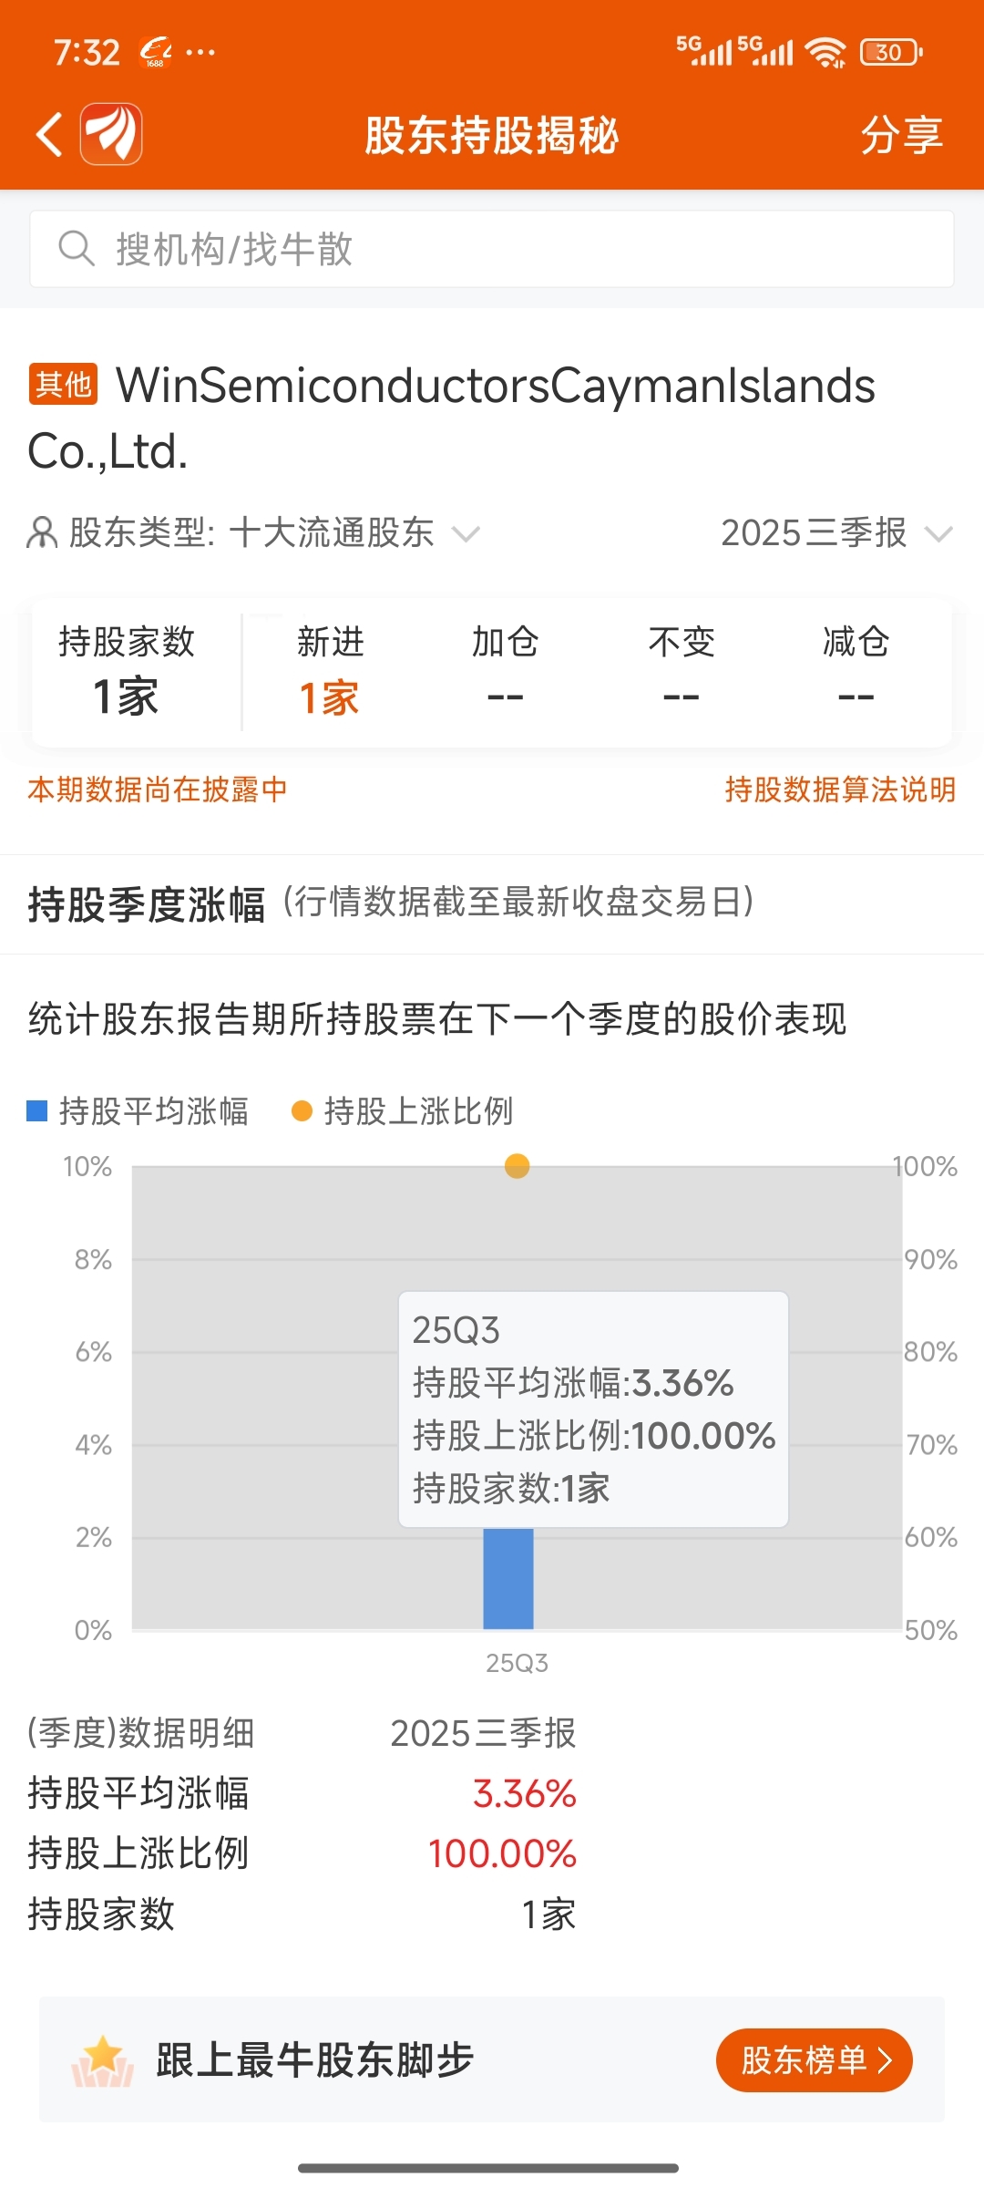Open the 2025三季报 period dropdown

(x=836, y=532)
